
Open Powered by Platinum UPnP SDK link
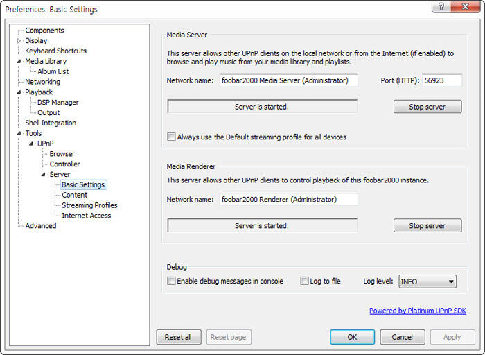pyautogui.click(x=418, y=311)
